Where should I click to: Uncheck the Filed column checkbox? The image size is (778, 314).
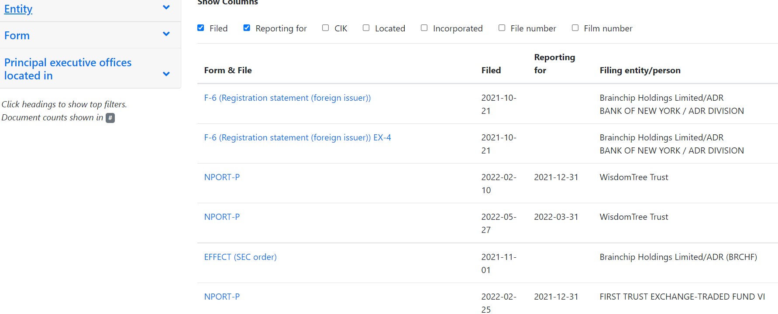pyautogui.click(x=201, y=28)
